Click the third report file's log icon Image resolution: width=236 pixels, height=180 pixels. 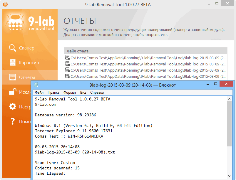67,70
